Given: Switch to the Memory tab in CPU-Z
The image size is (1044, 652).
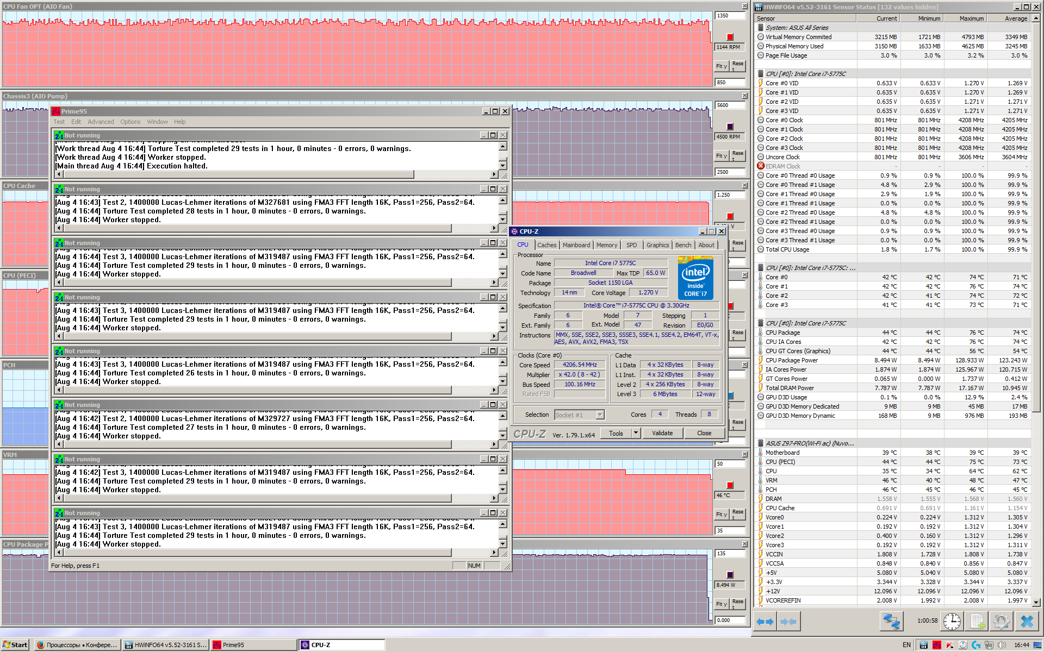Looking at the screenshot, I should coord(606,245).
